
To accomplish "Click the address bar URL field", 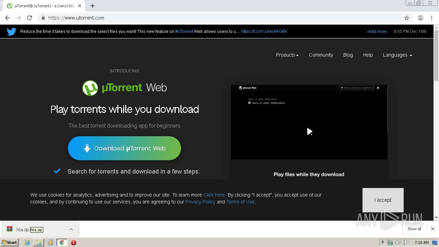I will click(x=219, y=18).
